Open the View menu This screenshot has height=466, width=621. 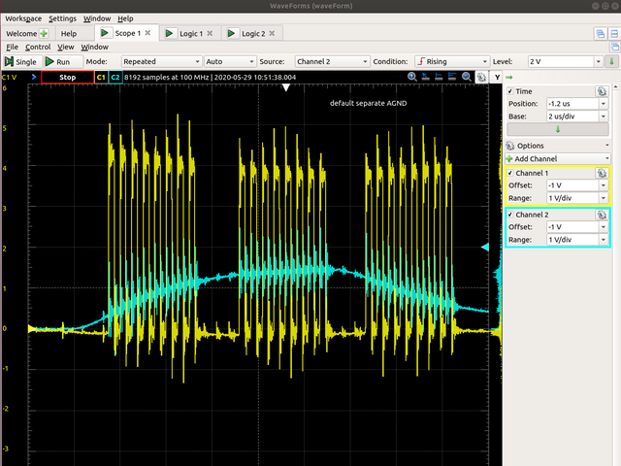[65, 47]
